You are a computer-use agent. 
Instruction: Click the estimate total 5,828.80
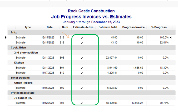click(112, 88)
